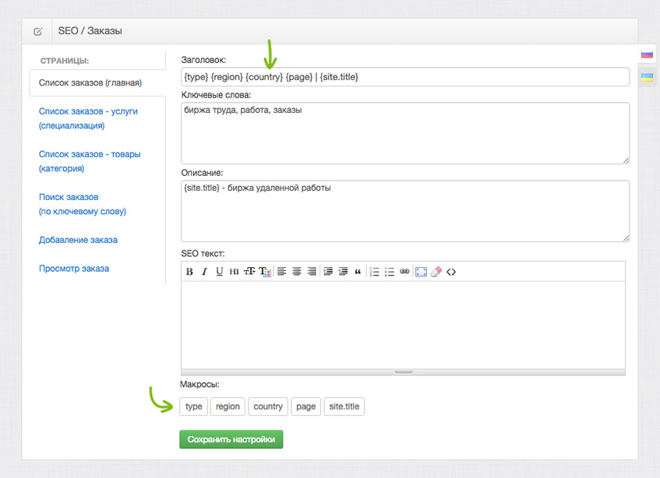Click the ordered numbered list icon
Viewport: 660px width, 478px height.
pos(374,272)
